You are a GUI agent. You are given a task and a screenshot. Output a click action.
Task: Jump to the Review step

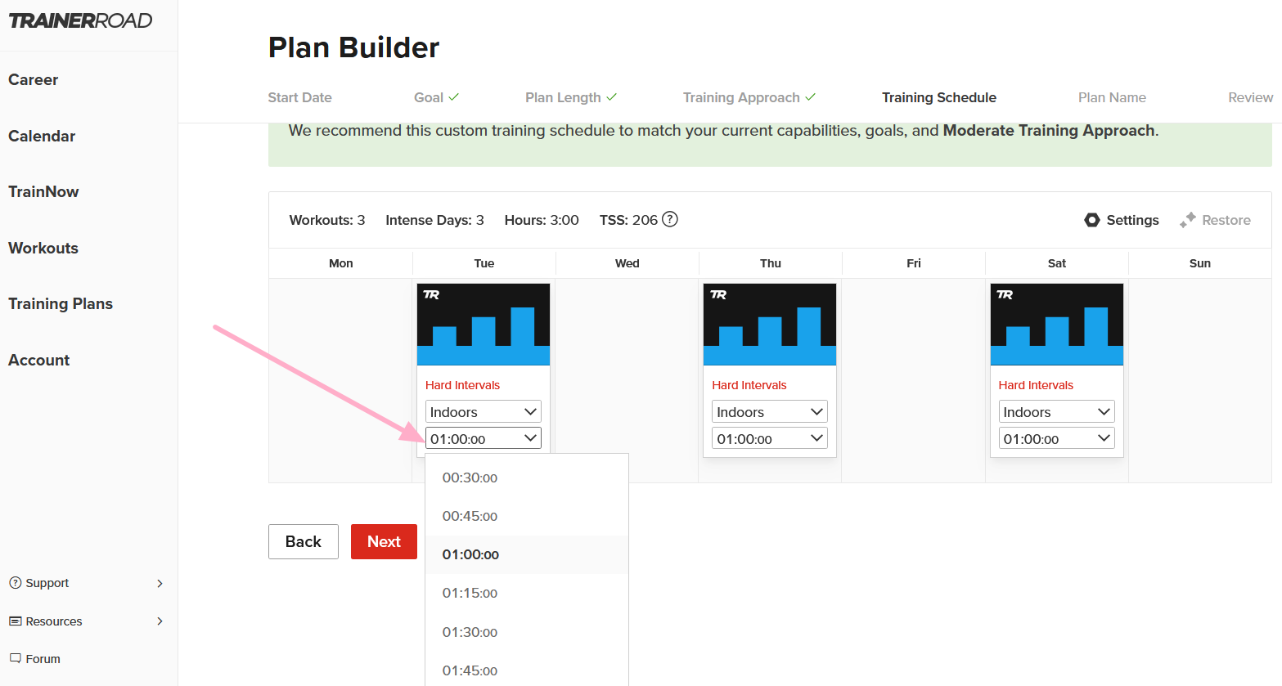coord(1250,97)
